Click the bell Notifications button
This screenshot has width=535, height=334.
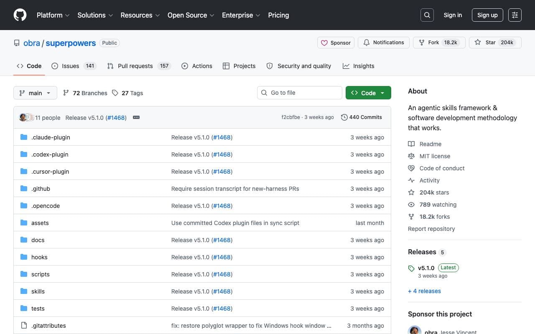click(384, 43)
